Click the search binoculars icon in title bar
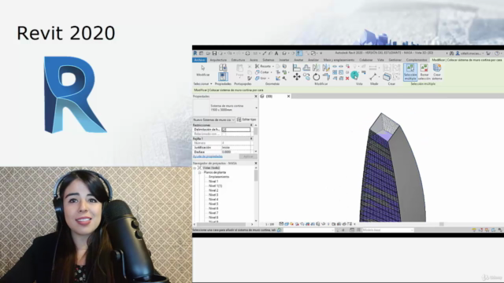 [x=451, y=53]
